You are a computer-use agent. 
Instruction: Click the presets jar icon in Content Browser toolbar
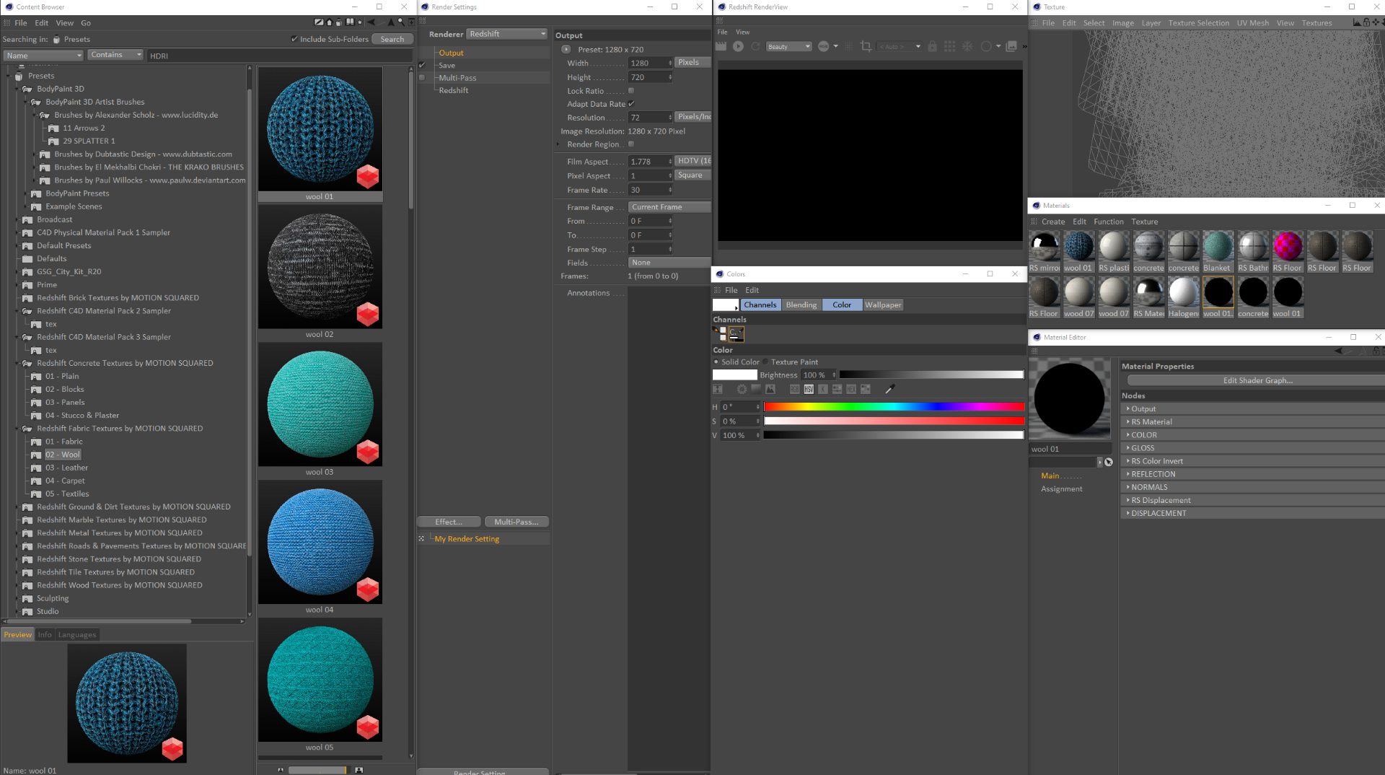point(339,22)
